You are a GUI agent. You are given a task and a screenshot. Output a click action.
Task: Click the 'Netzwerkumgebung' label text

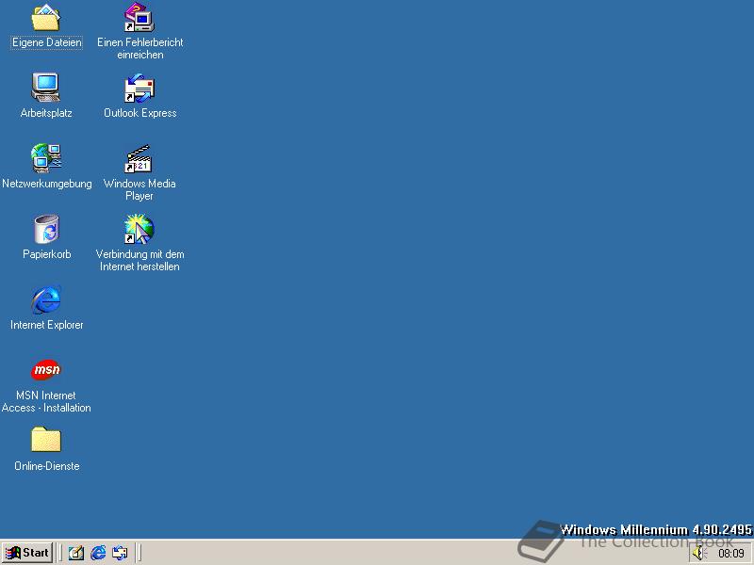click(x=46, y=184)
